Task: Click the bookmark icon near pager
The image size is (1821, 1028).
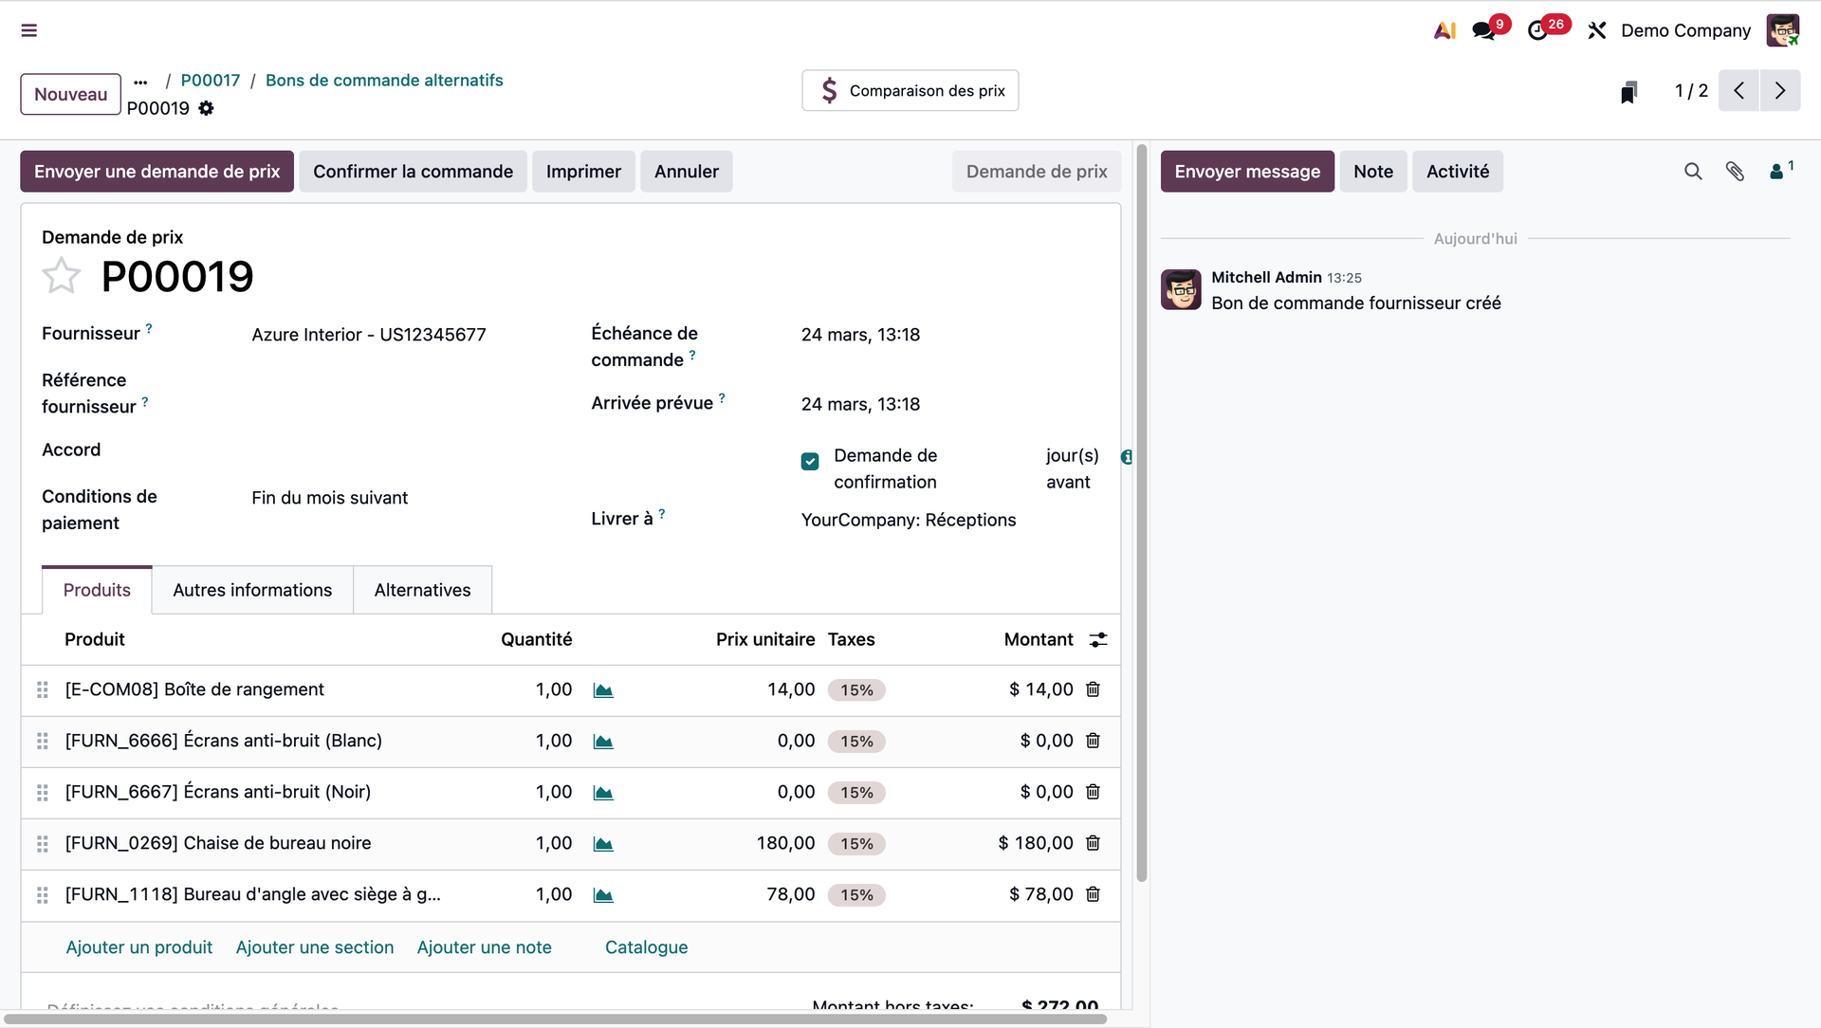Action: pos(1628,91)
